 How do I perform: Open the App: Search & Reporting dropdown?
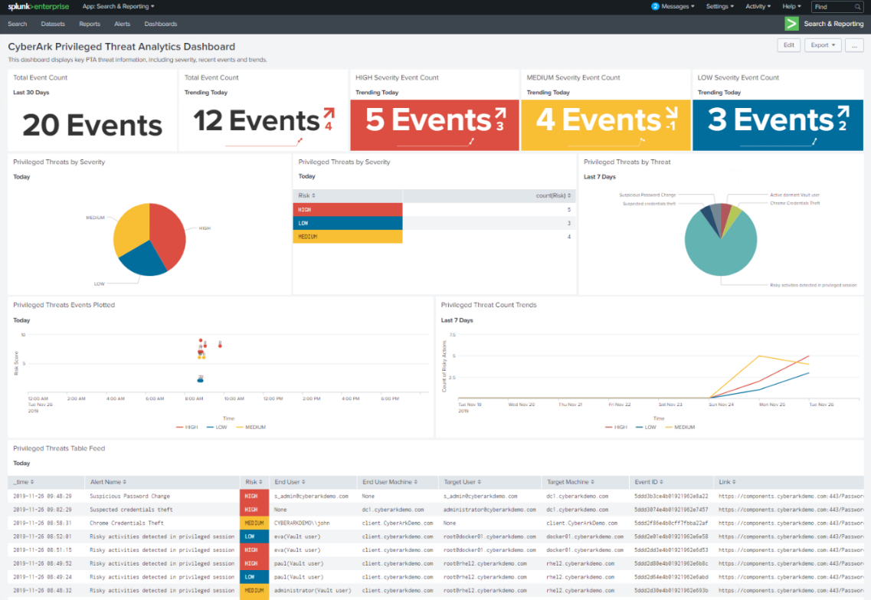point(118,6)
